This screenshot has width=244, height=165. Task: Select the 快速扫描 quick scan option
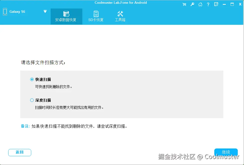(x=32, y=79)
